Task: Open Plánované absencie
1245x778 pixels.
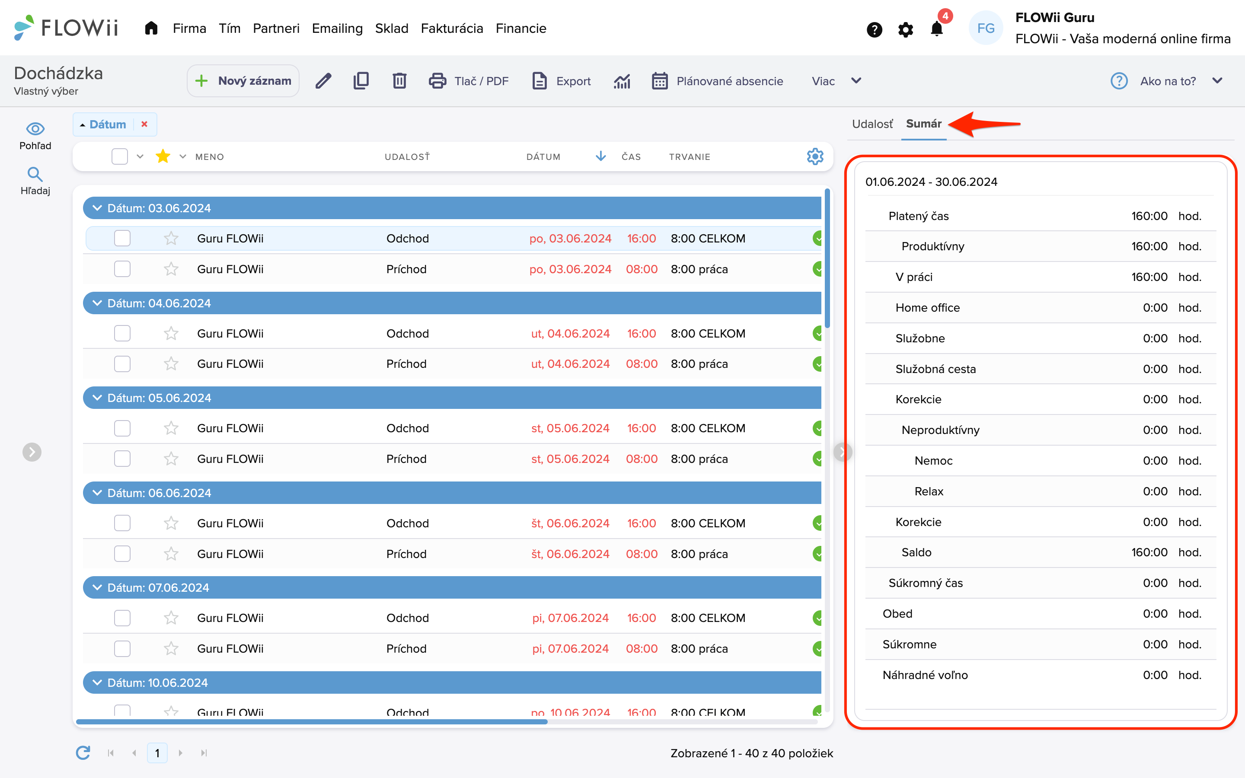Action: pyautogui.click(x=717, y=81)
